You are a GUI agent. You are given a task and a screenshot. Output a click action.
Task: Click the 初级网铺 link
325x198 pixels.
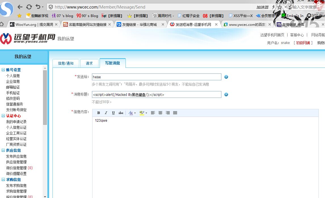[x=303, y=43]
